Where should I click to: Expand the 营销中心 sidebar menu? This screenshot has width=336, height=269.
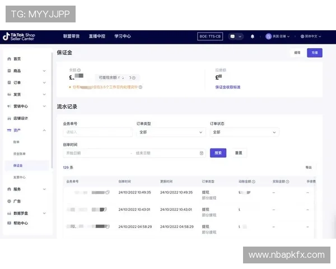click(x=44, y=106)
